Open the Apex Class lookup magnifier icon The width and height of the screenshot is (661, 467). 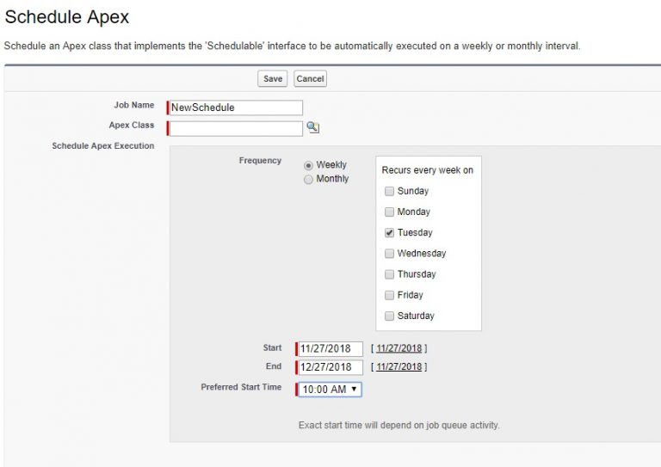312,127
